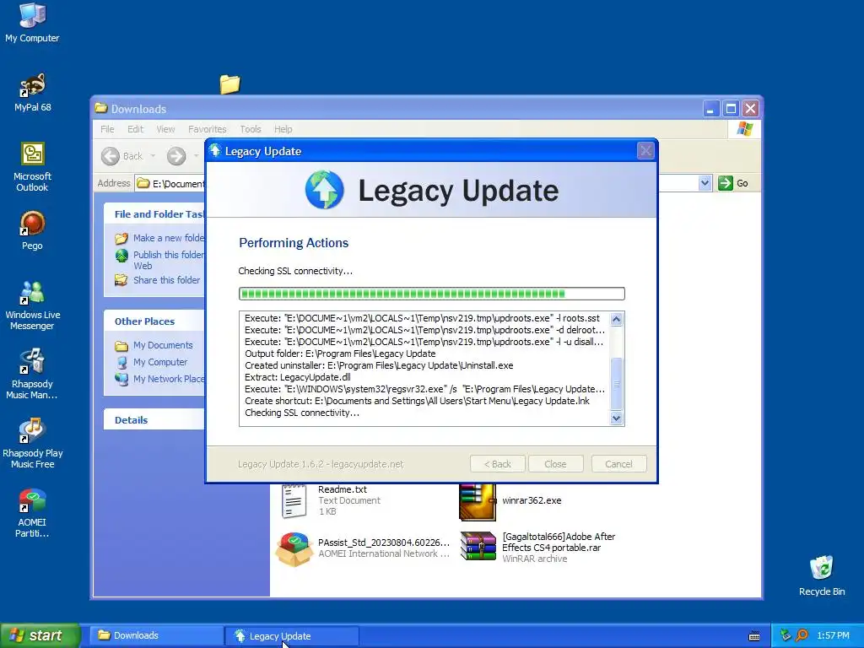Click the Windows flag logo in Downloads toolbar
Screen dimensions: 864x648
tap(744, 129)
